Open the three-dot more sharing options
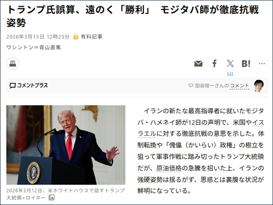Screen dimensions: 273x205 point(262,64)
